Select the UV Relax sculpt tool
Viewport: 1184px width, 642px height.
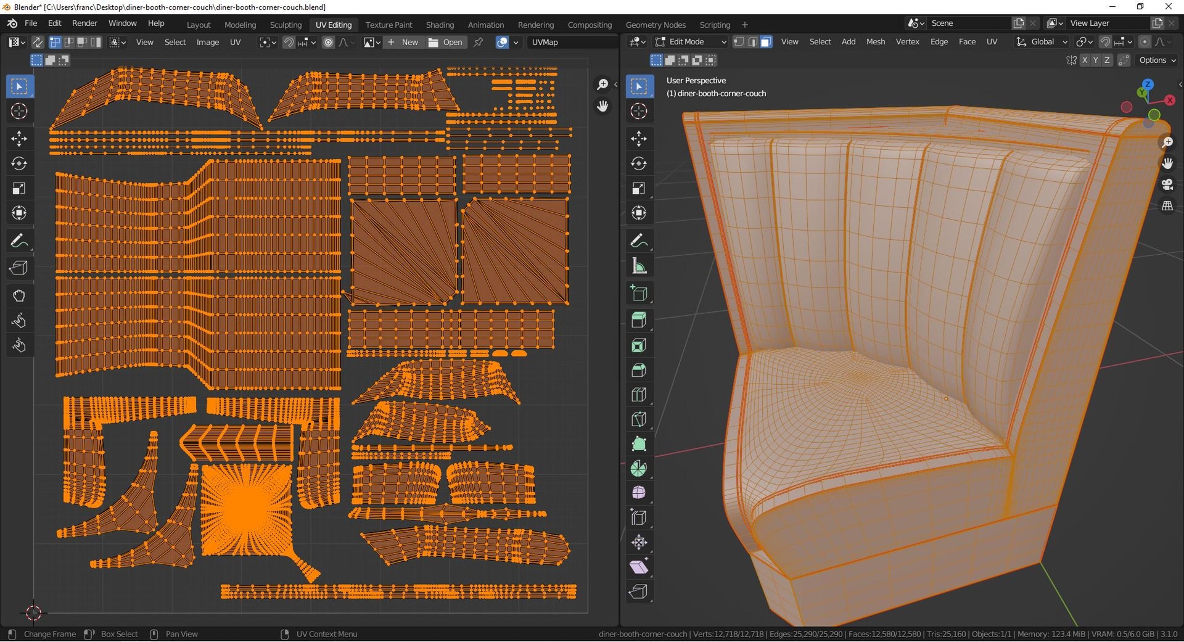[19, 321]
